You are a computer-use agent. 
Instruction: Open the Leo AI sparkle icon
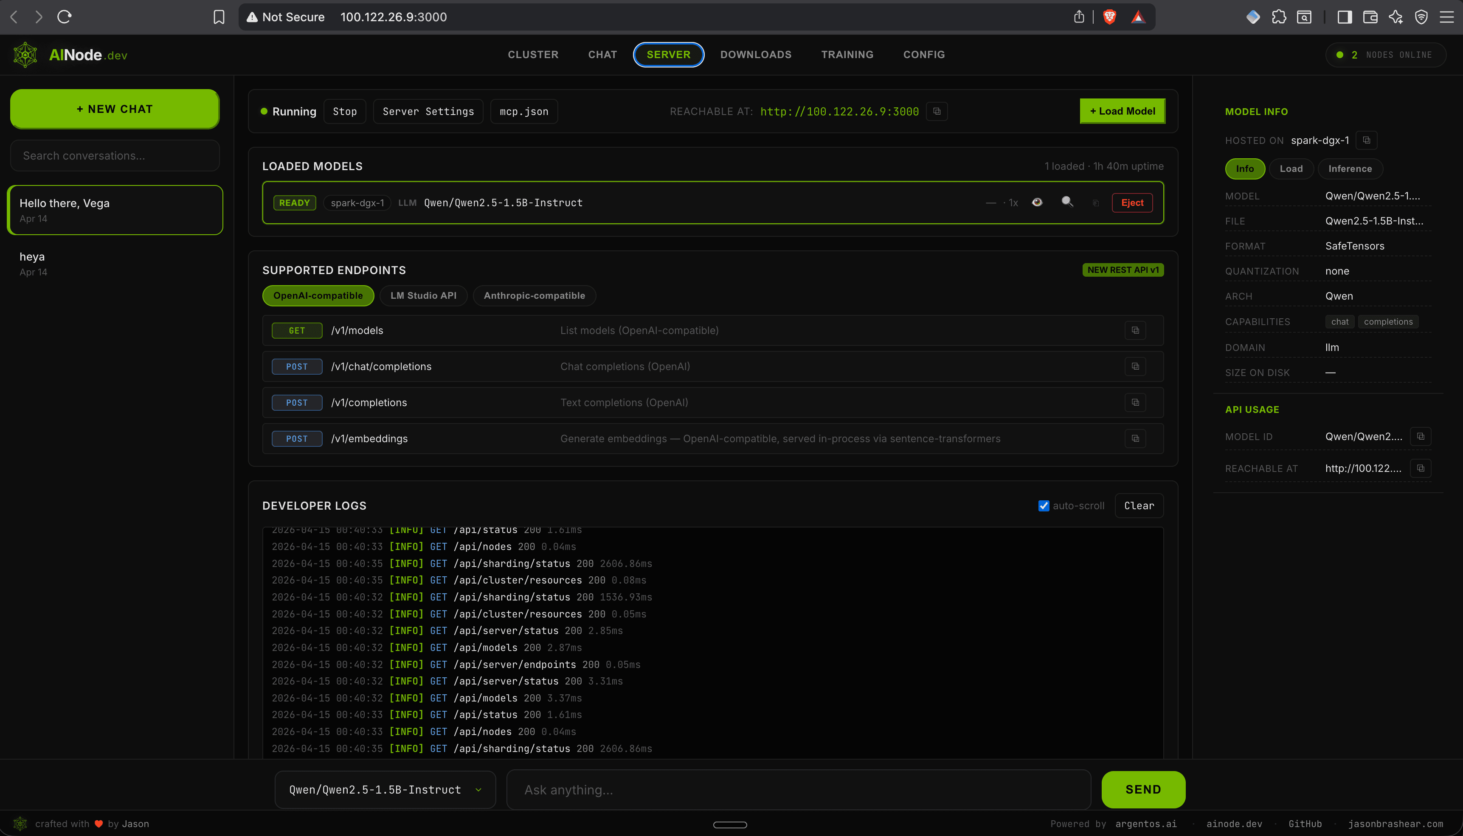[x=1396, y=17]
